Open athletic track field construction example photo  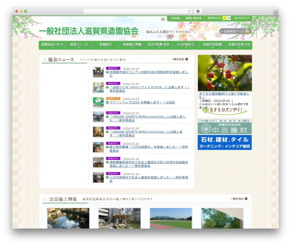[x=171, y=218]
